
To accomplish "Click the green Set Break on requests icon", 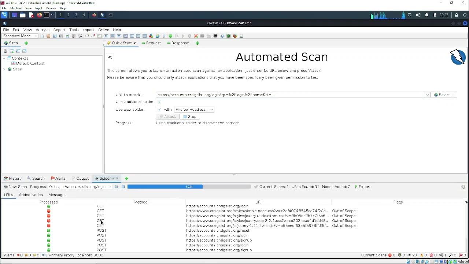I will coord(170,36).
